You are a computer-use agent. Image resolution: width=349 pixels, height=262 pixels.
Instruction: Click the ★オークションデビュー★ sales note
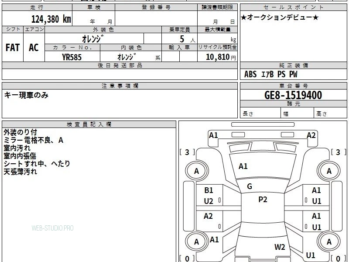point(280,17)
